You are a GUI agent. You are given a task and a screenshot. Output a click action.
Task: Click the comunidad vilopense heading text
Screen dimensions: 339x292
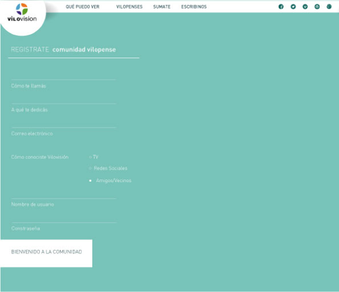point(84,50)
